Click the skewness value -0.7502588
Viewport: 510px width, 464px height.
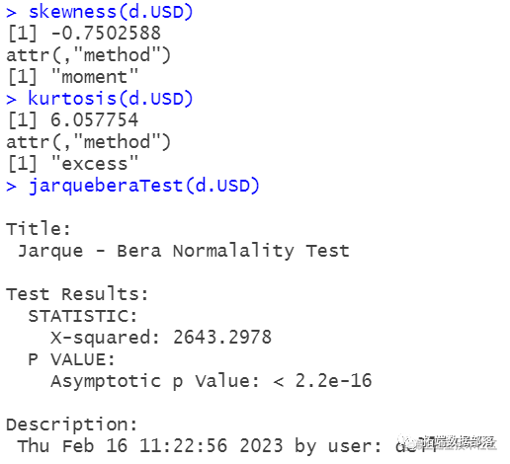point(106,34)
